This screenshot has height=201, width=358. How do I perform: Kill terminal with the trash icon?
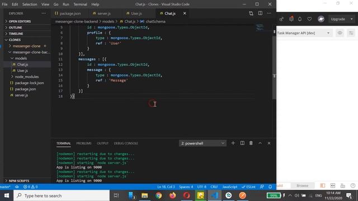251,143
